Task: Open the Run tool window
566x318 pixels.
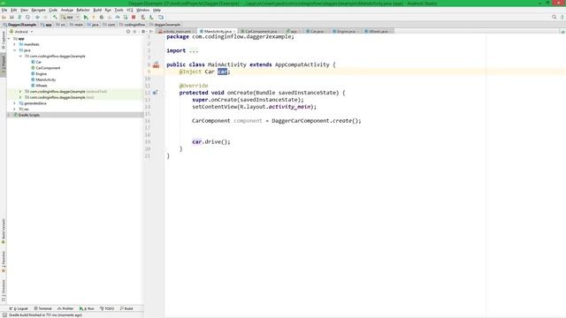Action: [87, 308]
